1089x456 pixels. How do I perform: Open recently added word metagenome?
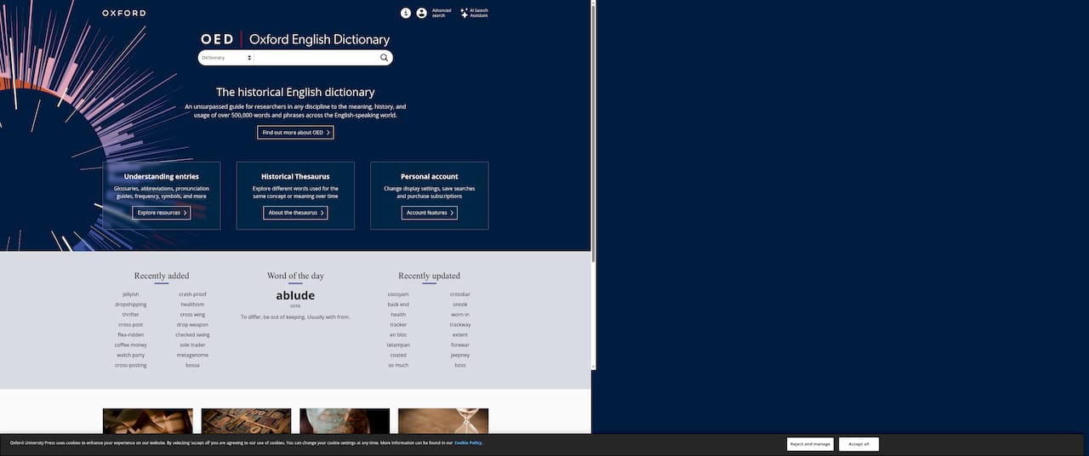click(x=192, y=356)
